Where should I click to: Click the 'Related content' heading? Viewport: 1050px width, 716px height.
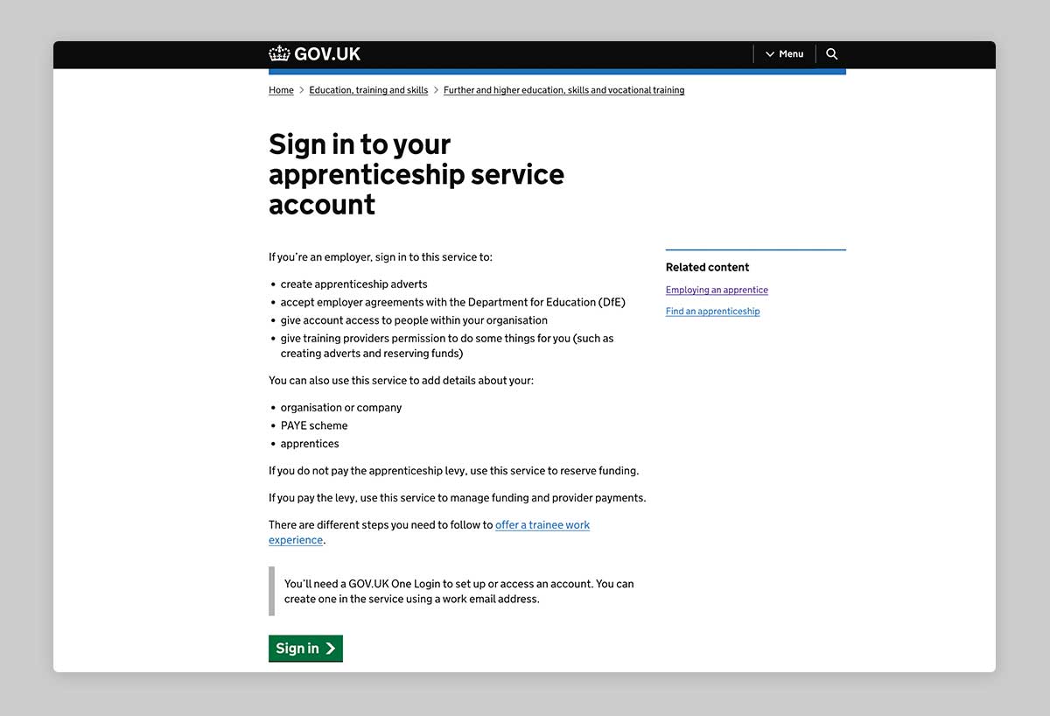[x=707, y=267]
